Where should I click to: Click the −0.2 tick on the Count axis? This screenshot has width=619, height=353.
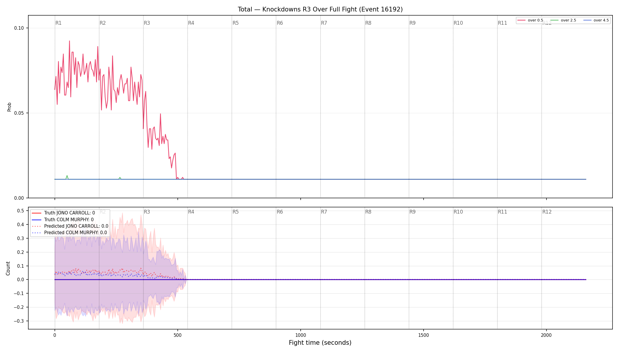click(19, 307)
